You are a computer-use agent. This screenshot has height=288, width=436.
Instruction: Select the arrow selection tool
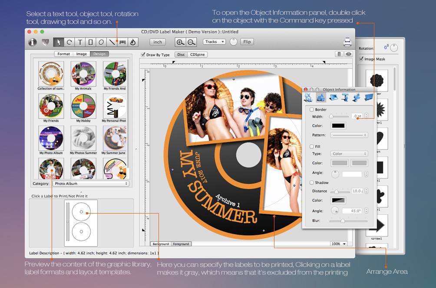point(58,42)
